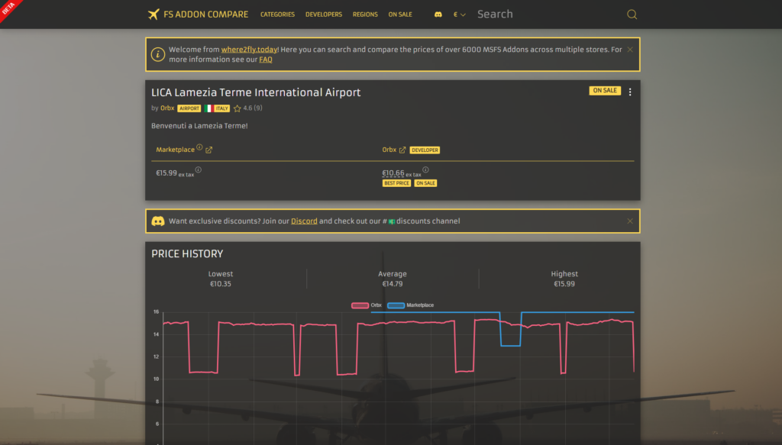Click Discord logo in discounts banner

click(158, 221)
